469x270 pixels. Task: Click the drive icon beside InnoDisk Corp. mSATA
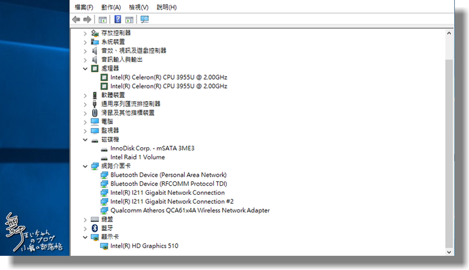(x=104, y=149)
